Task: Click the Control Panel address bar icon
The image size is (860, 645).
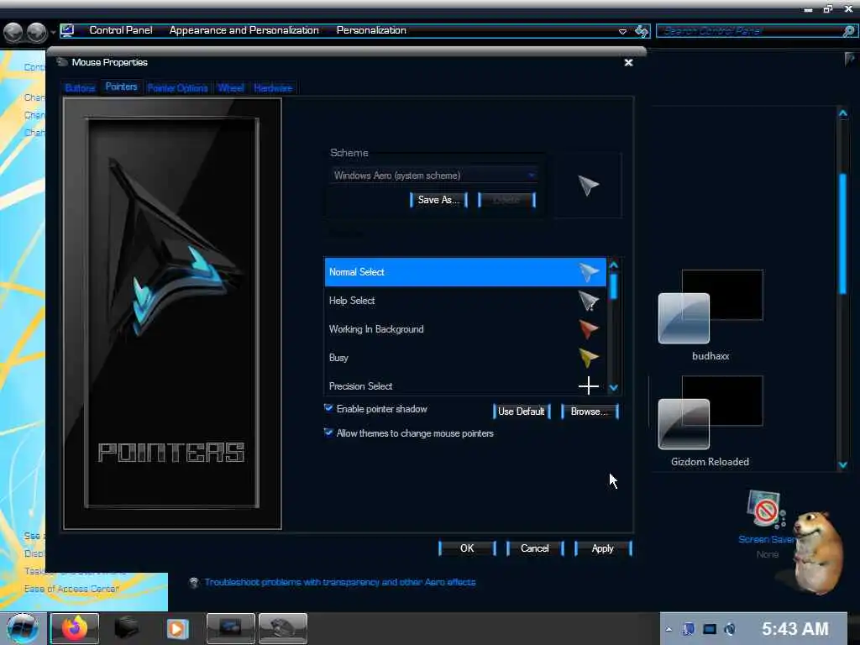Action: click(x=67, y=30)
